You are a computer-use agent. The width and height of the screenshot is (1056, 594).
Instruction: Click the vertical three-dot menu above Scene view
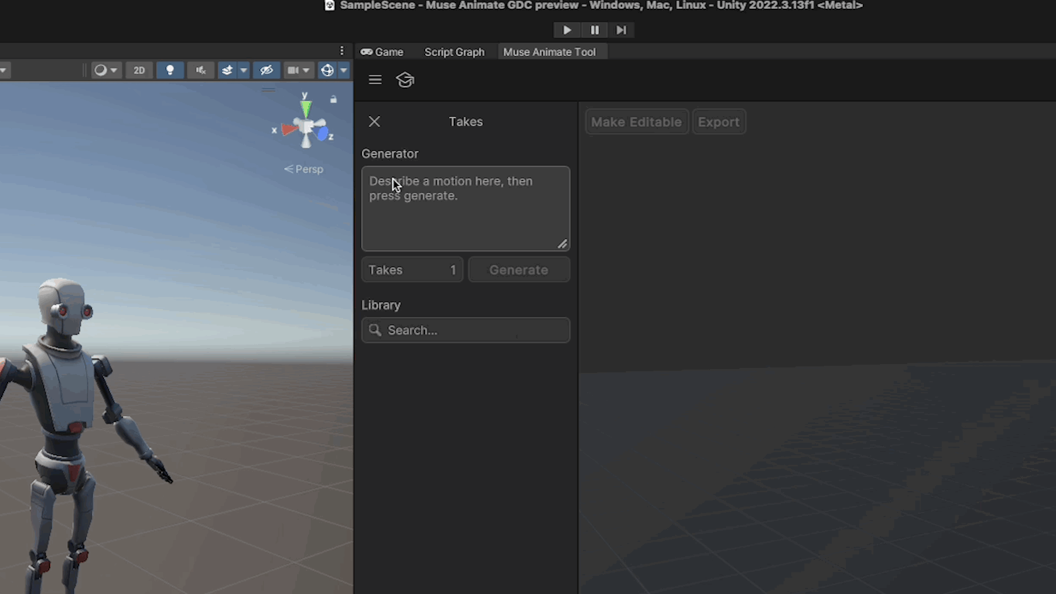pyautogui.click(x=342, y=51)
